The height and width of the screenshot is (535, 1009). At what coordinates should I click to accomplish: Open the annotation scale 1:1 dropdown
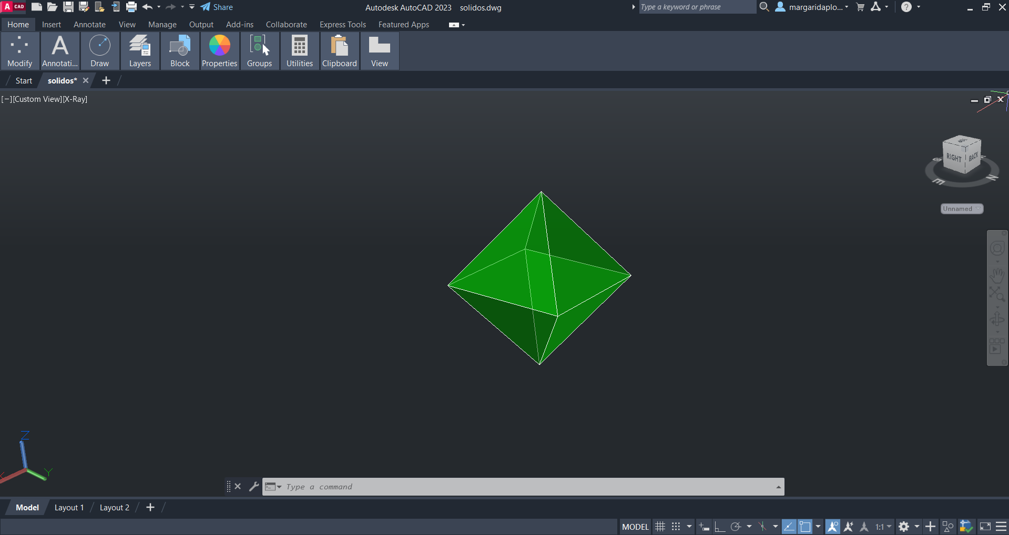pos(883,527)
